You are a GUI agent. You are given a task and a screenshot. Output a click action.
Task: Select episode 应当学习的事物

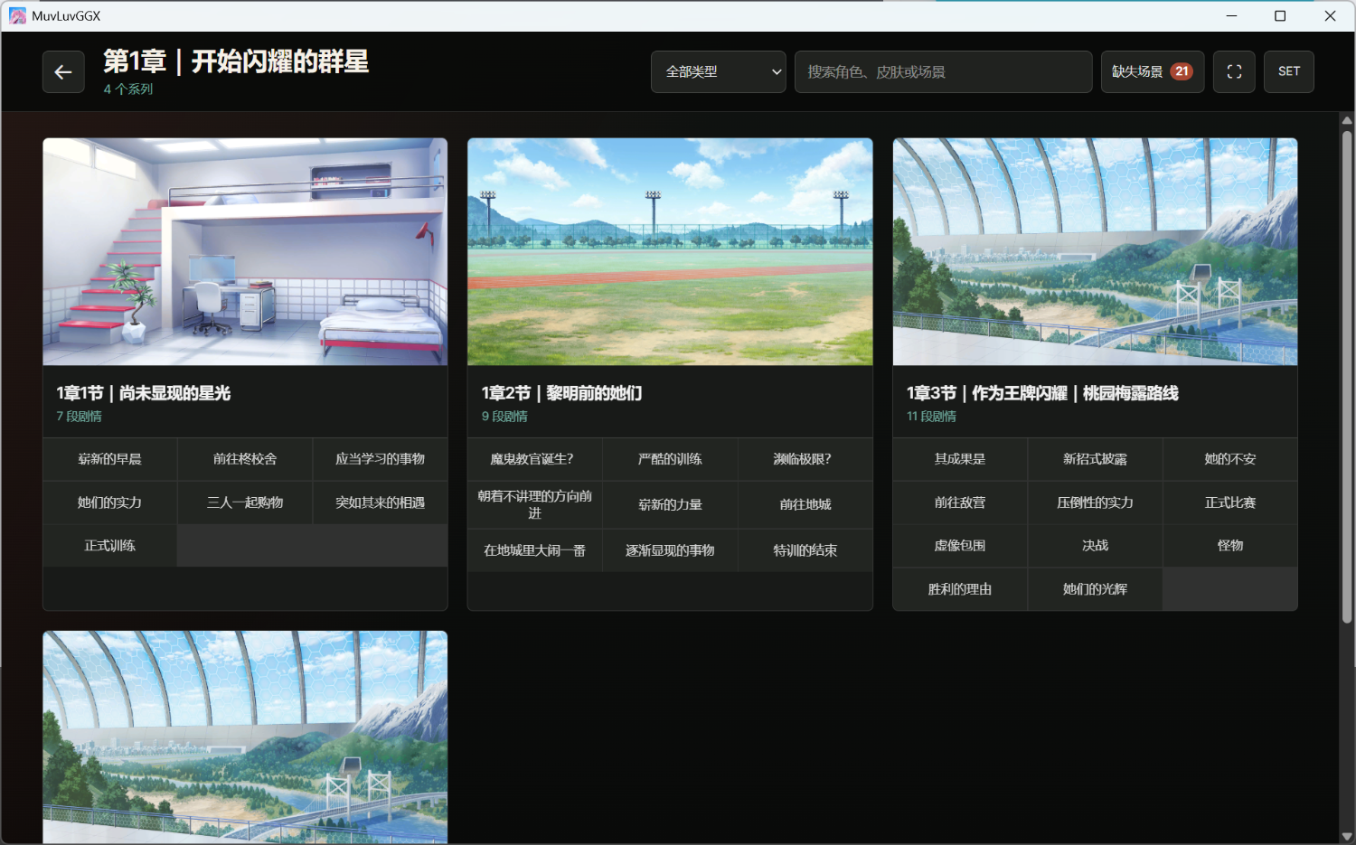381,459
